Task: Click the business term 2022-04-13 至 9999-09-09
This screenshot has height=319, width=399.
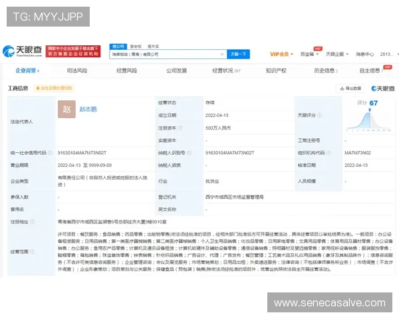Action: pos(84,165)
